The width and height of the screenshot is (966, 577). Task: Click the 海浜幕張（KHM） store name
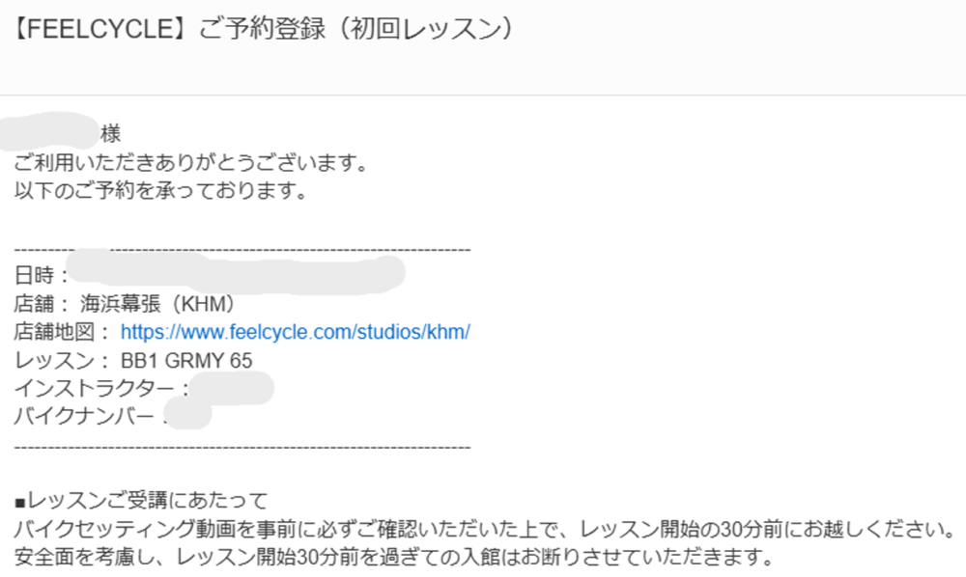point(157,304)
